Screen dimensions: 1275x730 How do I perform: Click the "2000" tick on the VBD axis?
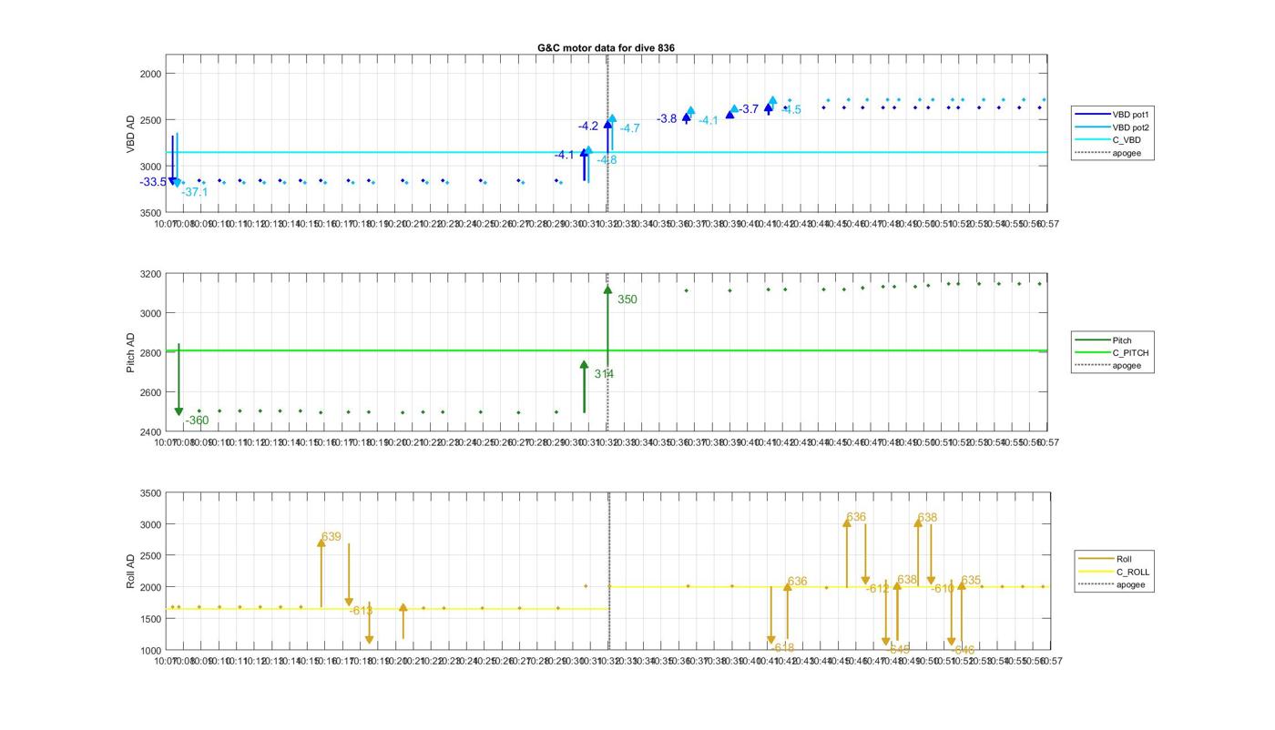150,74
